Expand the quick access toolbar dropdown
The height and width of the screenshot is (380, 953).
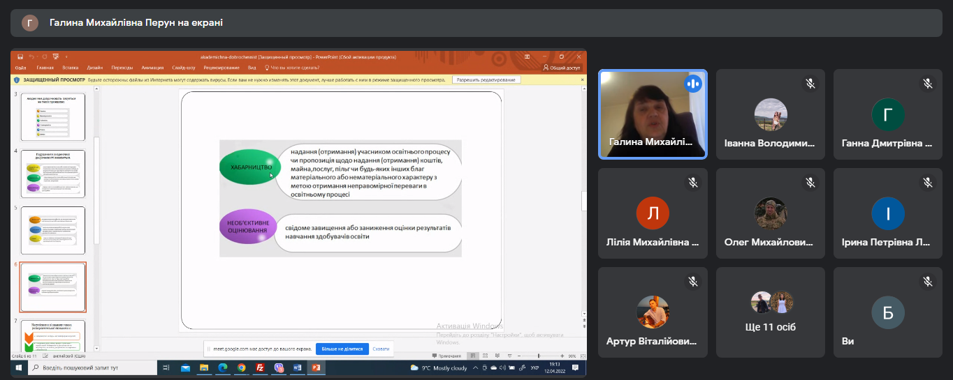[66, 56]
